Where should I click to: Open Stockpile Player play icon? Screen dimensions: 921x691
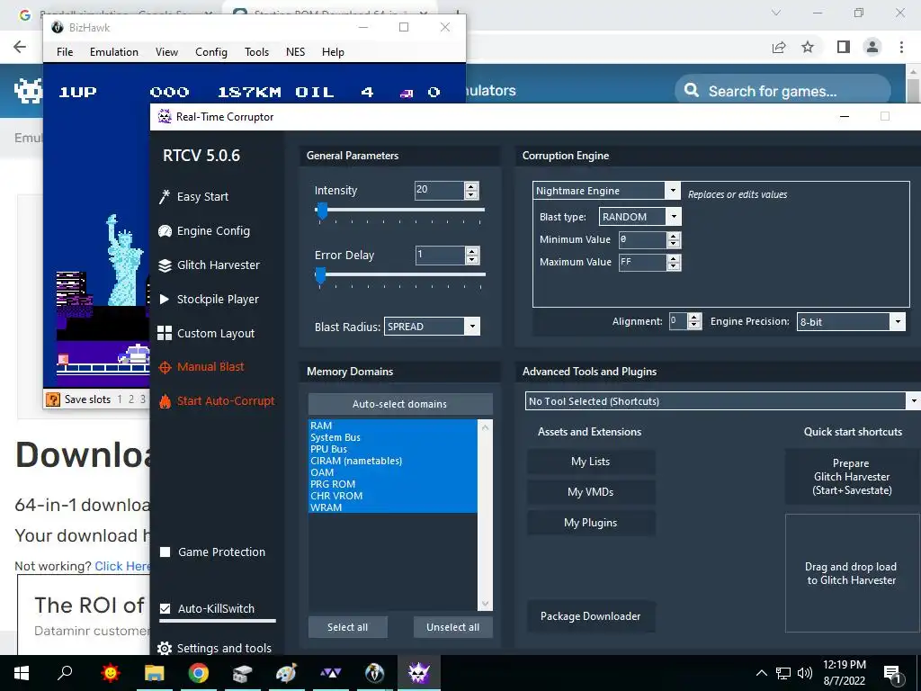165,299
